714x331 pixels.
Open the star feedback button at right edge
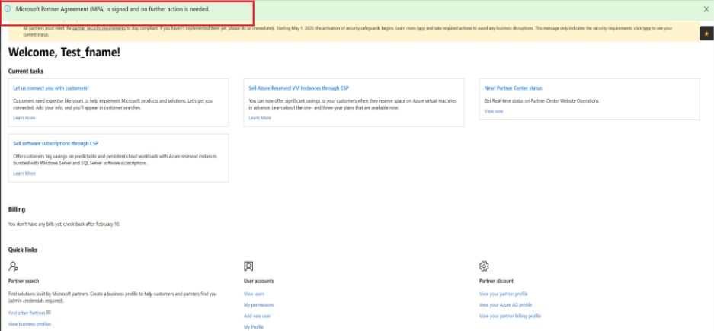click(706, 33)
